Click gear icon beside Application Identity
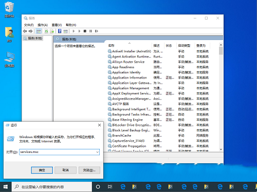 coord(109,72)
